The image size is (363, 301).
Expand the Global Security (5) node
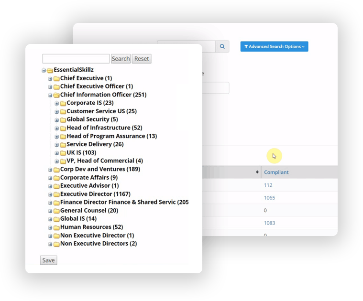tap(57, 120)
